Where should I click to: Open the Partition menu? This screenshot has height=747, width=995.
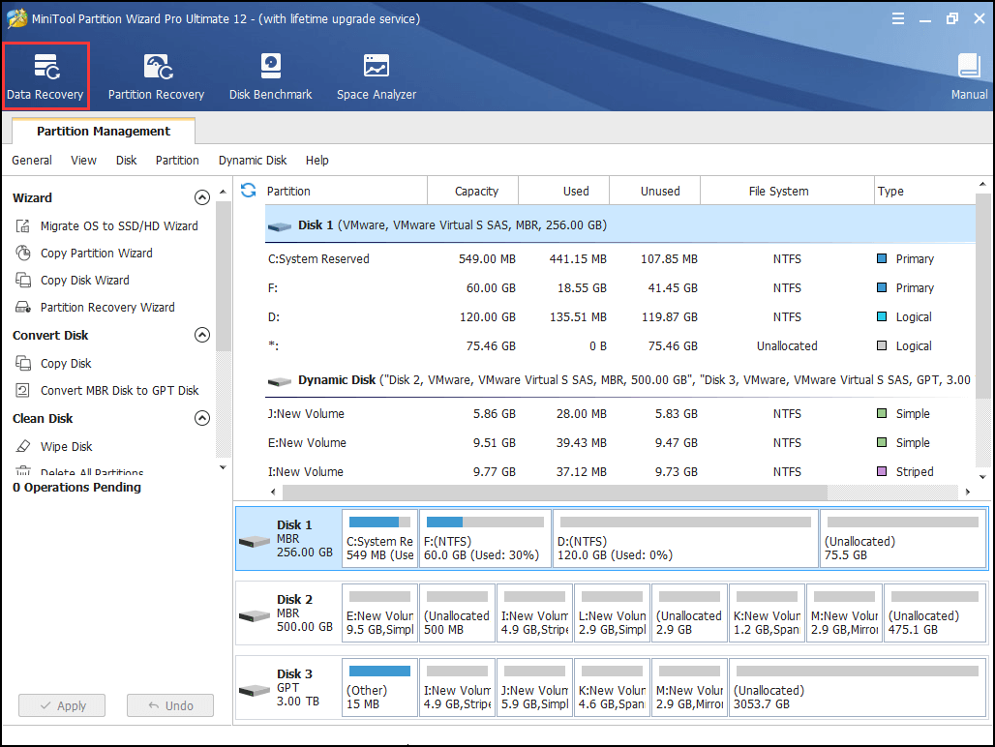[177, 161]
